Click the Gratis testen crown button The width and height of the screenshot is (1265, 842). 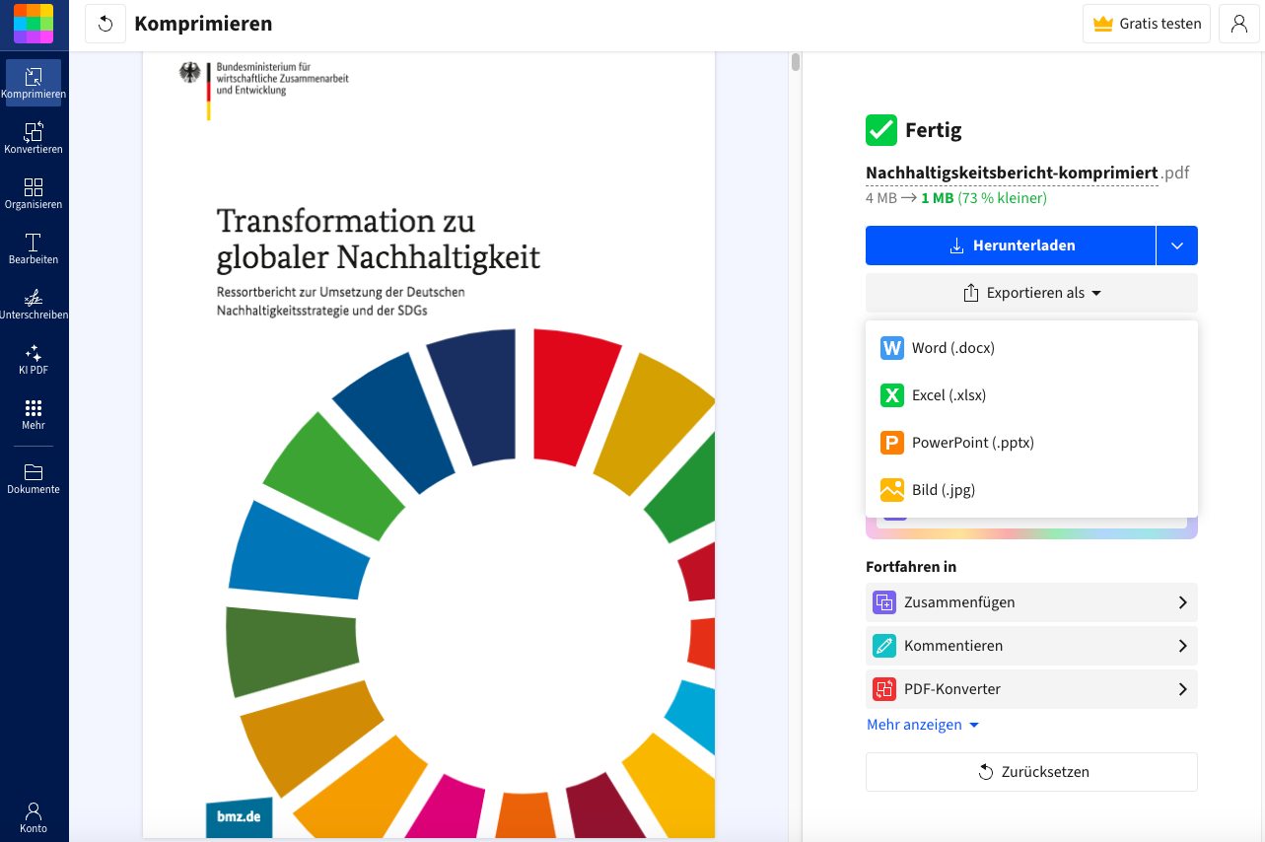1147,24
